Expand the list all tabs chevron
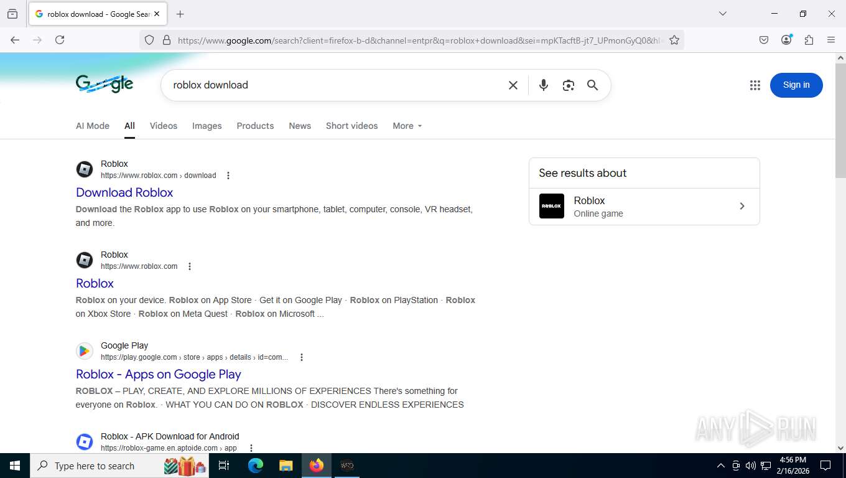The width and height of the screenshot is (846, 478). point(722,14)
